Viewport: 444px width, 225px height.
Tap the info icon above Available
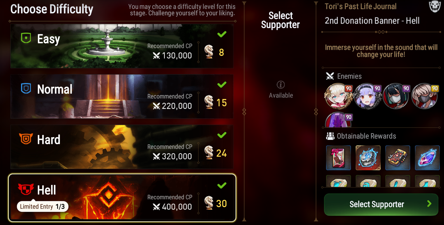click(281, 85)
